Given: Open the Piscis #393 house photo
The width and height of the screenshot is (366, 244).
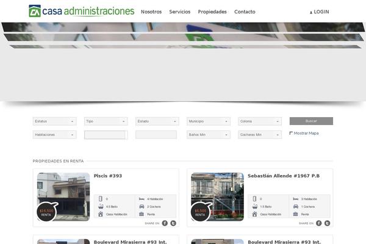Looking at the screenshot, I should point(63,196).
